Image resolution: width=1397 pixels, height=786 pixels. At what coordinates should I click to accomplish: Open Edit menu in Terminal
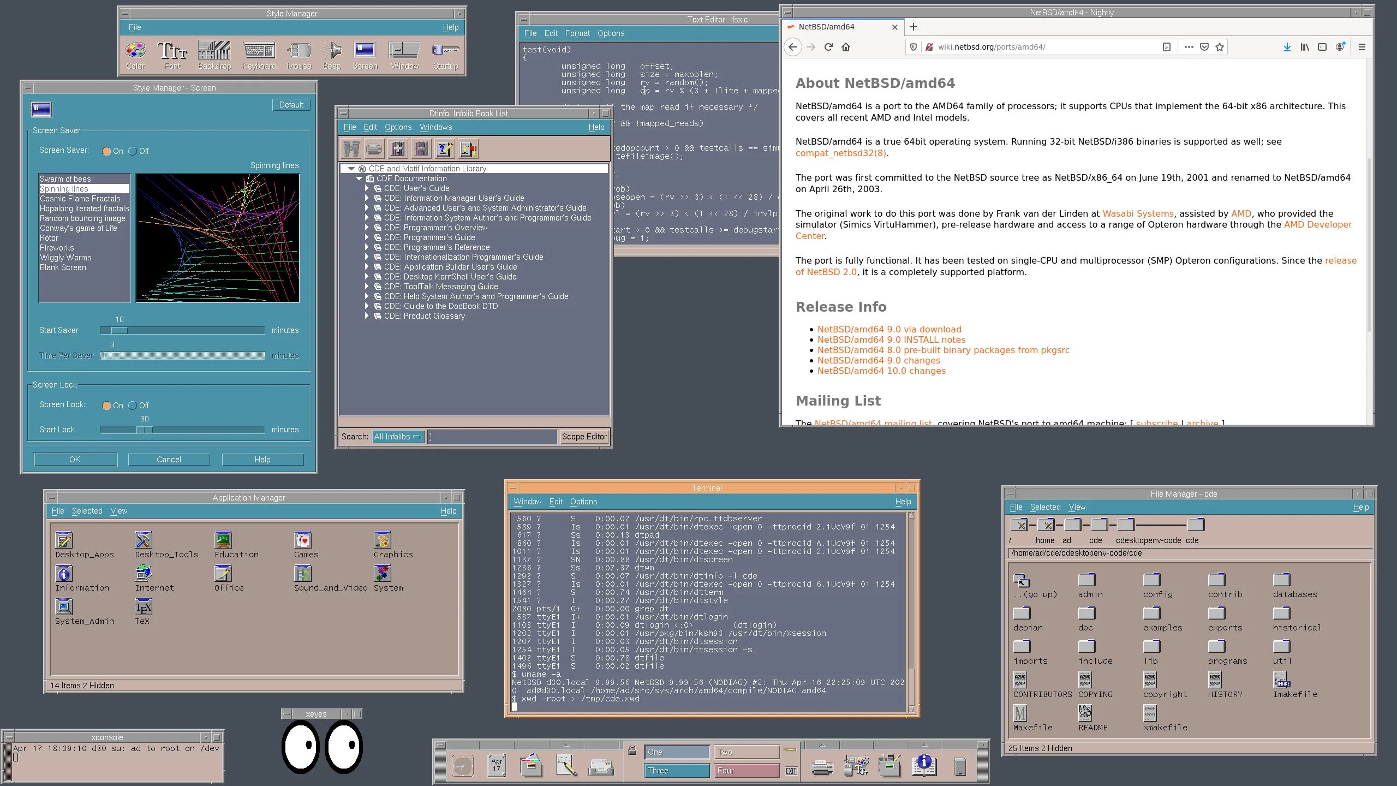point(556,502)
